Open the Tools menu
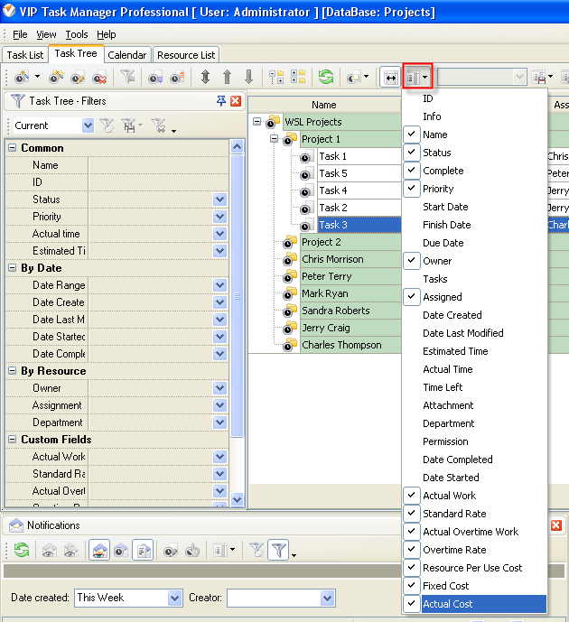The width and height of the screenshot is (569, 622). tap(77, 34)
